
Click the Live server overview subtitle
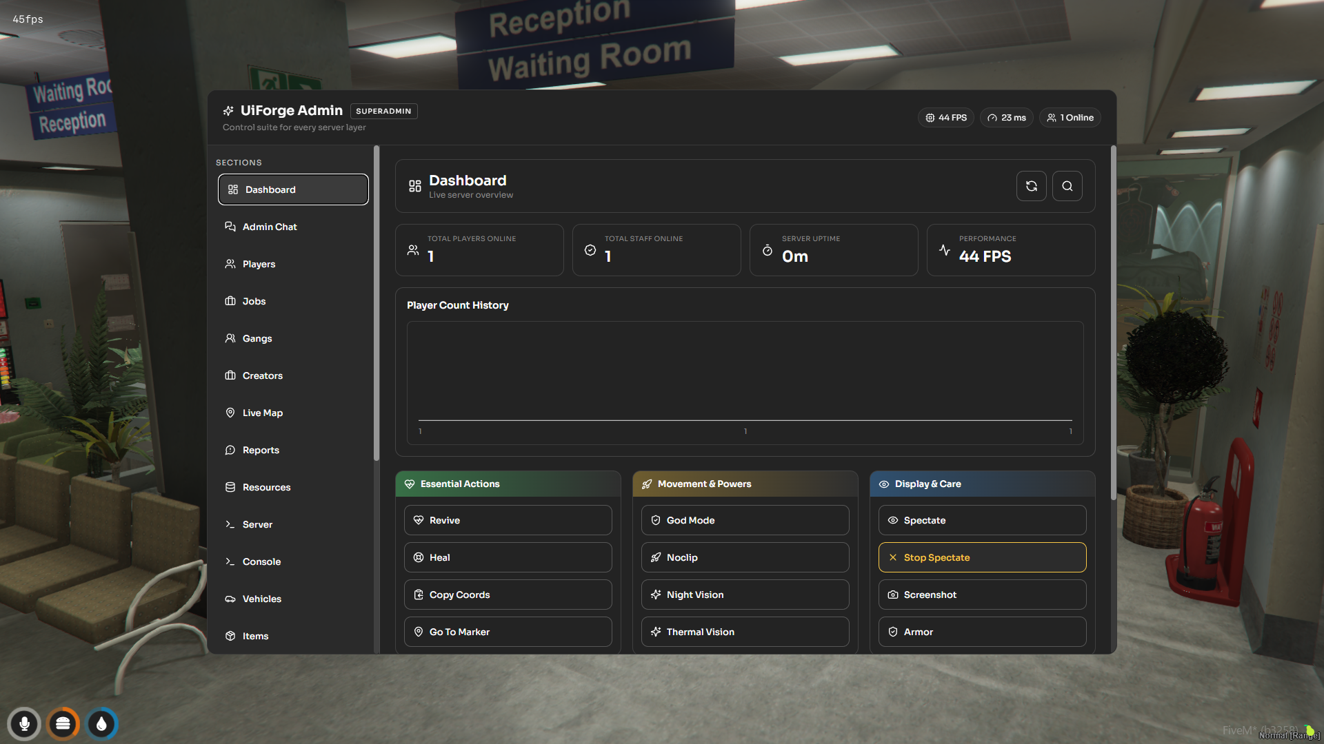tap(471, 195)
